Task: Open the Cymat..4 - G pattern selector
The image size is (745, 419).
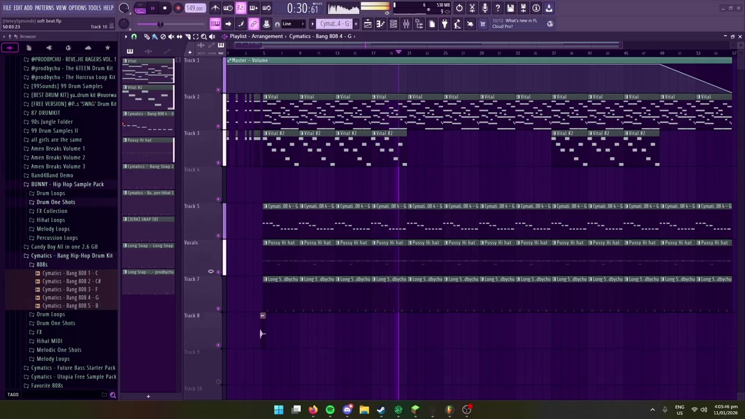Action: point(335,24)
